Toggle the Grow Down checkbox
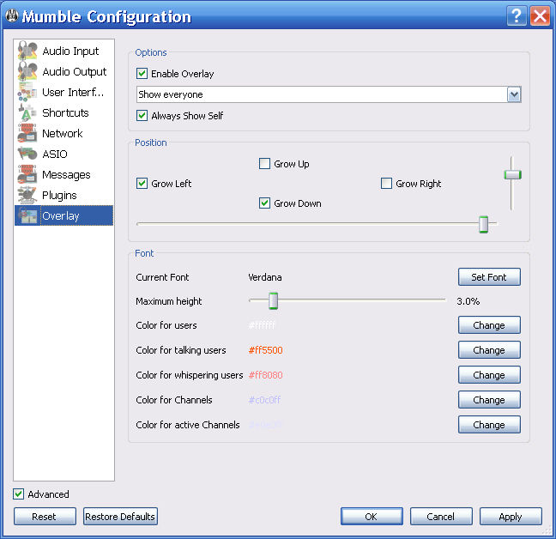Image resolution: width=556 pixels, height=539 pixels. pyautogui.click(x=264, y=203)
